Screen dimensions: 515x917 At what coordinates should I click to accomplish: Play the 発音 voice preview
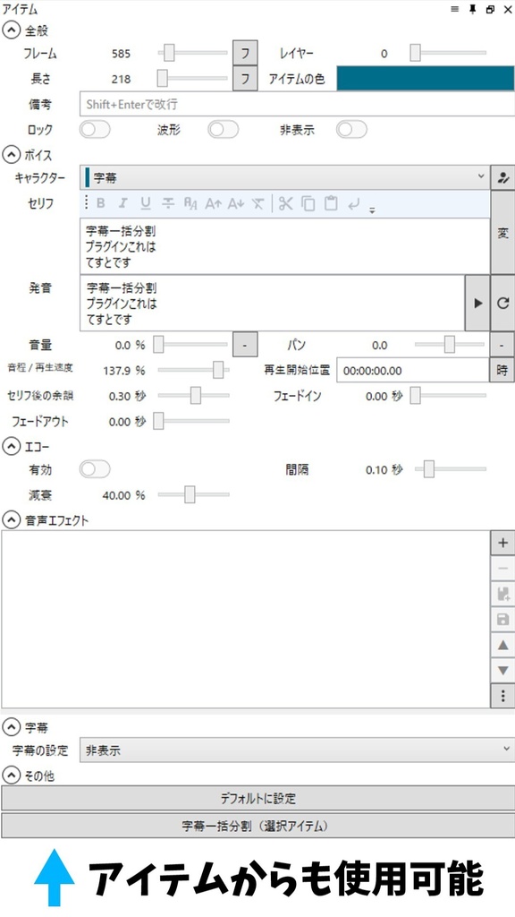pos(477,303)
